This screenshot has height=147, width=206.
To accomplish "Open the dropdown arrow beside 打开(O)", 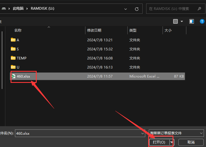I will coord(172,142).
